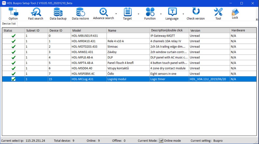The width and height of the screenshot is (259, 144).
Task: Click the HDL app logo in title bar
Action: [4, 3]
